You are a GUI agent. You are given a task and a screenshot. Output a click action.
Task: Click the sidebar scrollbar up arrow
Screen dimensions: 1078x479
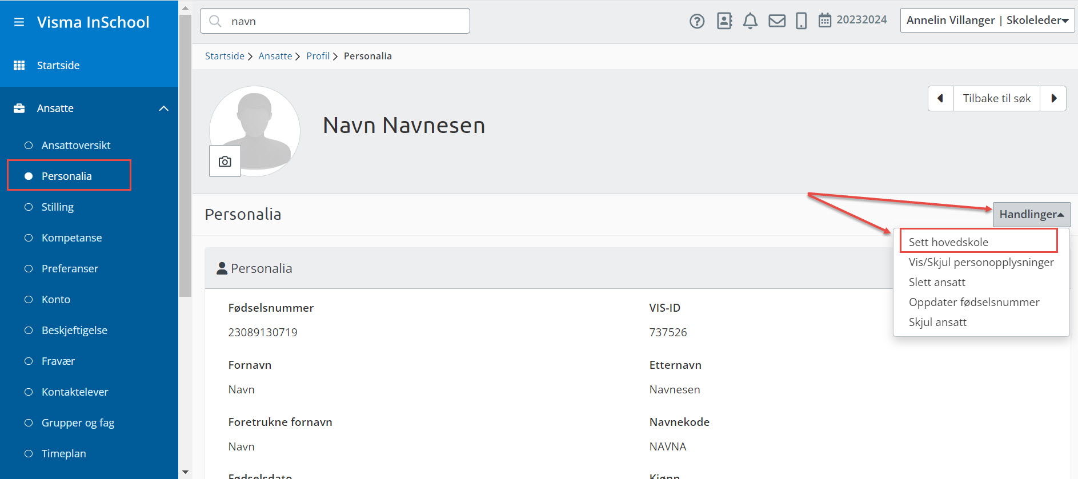(185, 8)
